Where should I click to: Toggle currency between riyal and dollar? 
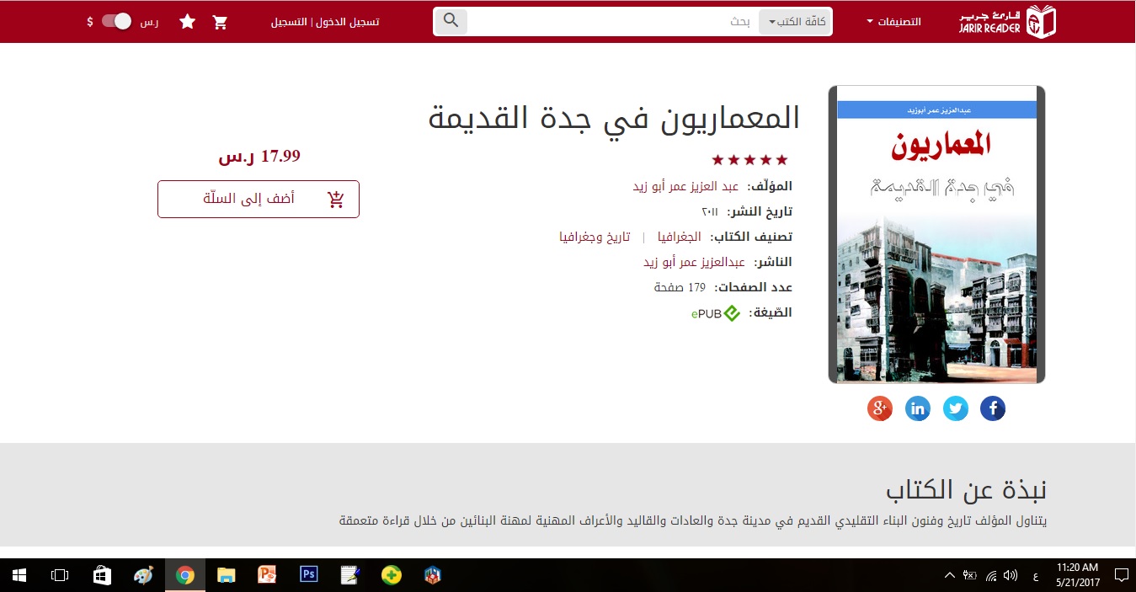tap(117, 22)
